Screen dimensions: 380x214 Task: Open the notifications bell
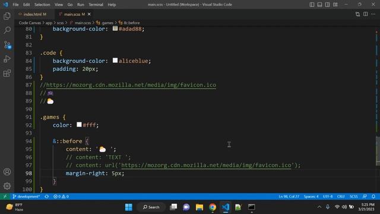pyautogui.click(x=373, y=196)
